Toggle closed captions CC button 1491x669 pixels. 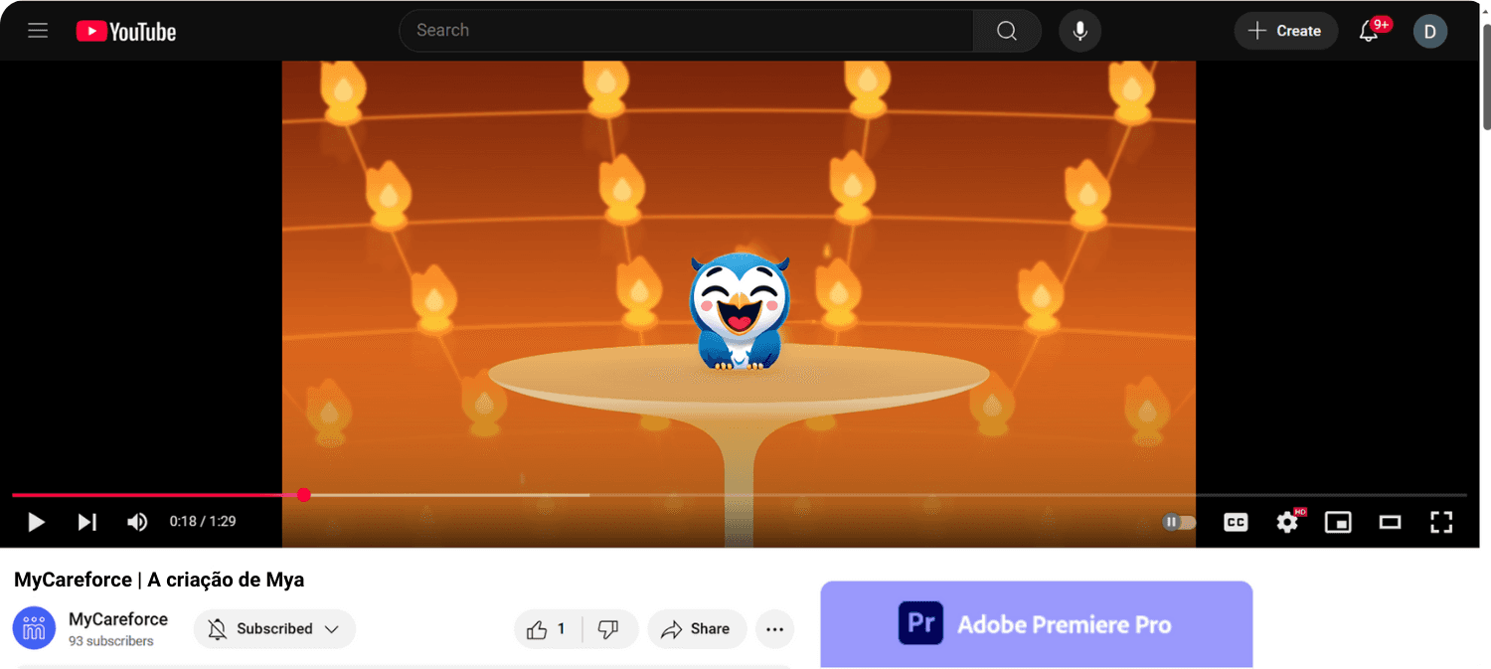coord(1236,522)
